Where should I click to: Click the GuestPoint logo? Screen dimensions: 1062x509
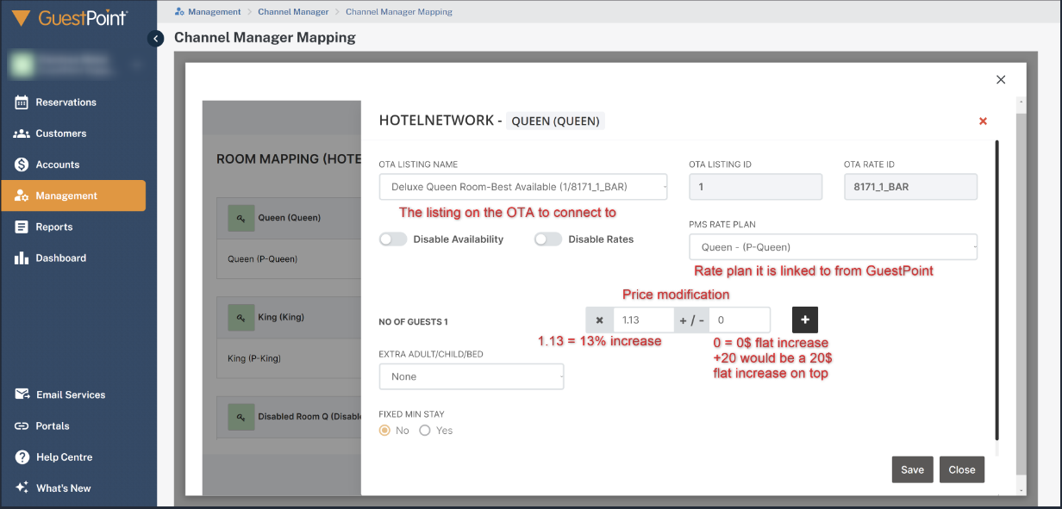[x=71, y=18]
